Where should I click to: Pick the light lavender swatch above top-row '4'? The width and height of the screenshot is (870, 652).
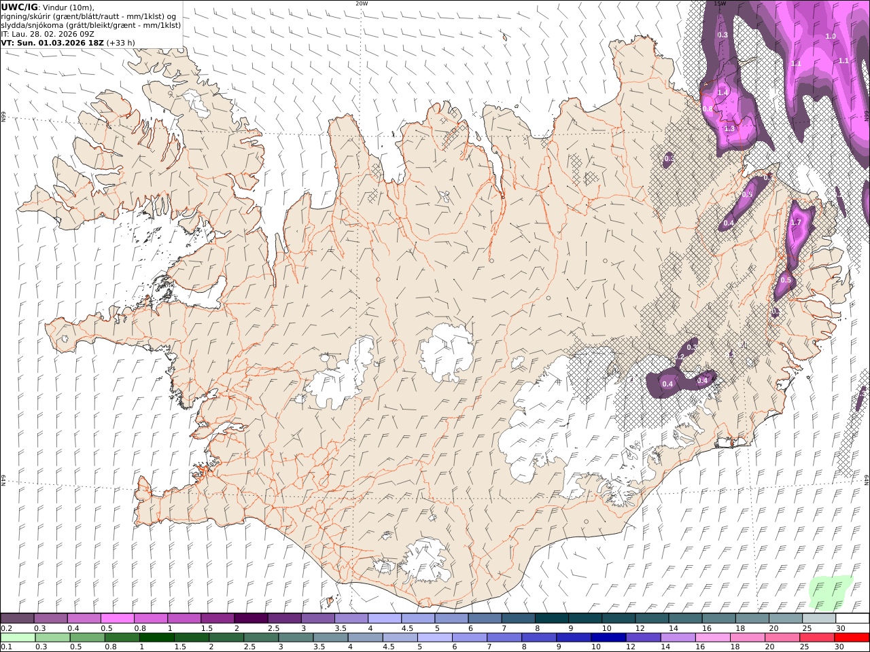[x=385, y=618]
